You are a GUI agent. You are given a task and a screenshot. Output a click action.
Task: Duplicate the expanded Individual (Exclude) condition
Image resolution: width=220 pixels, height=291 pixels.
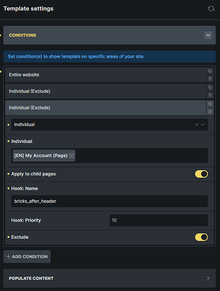coord(210,104)
